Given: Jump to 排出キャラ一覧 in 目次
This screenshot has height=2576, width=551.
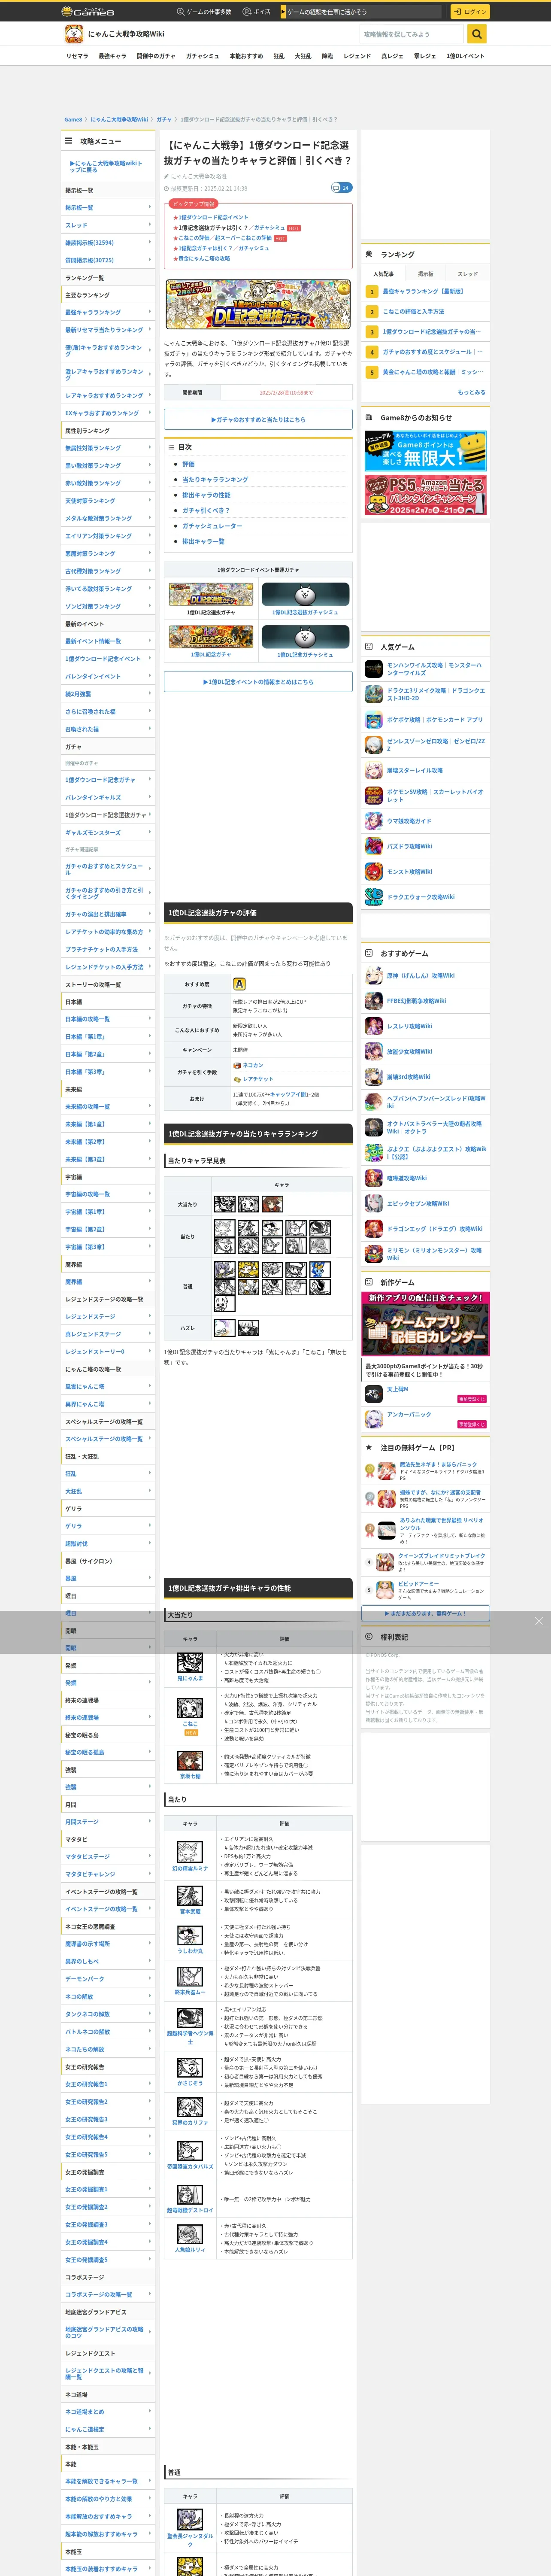Looking at the screenshot, I should tap(203, 541).
